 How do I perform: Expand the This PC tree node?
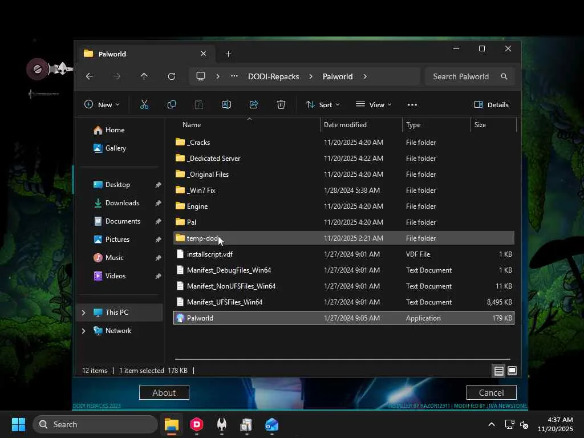pos(83,313)
